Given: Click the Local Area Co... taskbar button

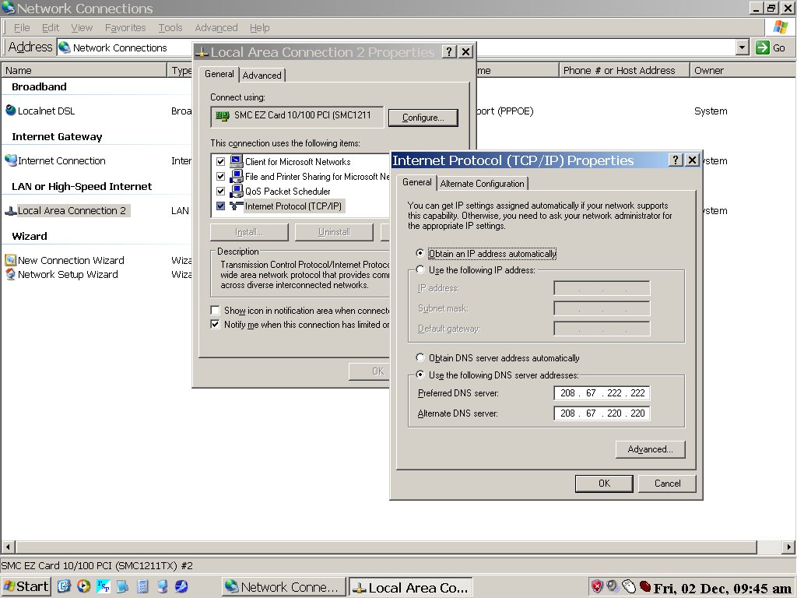Looking at the screenshot, I should point(411,587).
